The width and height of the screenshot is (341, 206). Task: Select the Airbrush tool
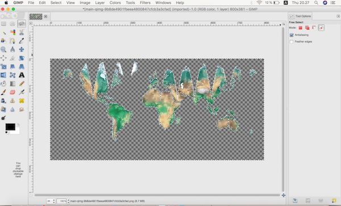click(22, 93)
